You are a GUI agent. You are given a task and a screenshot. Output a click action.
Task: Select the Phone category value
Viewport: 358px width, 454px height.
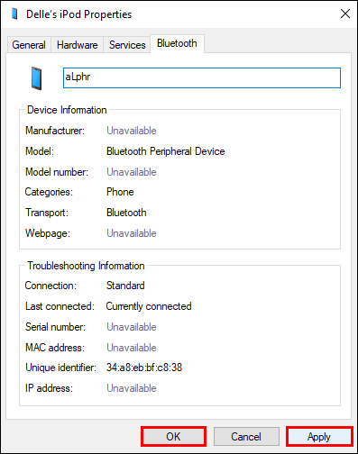pos(120,192)
